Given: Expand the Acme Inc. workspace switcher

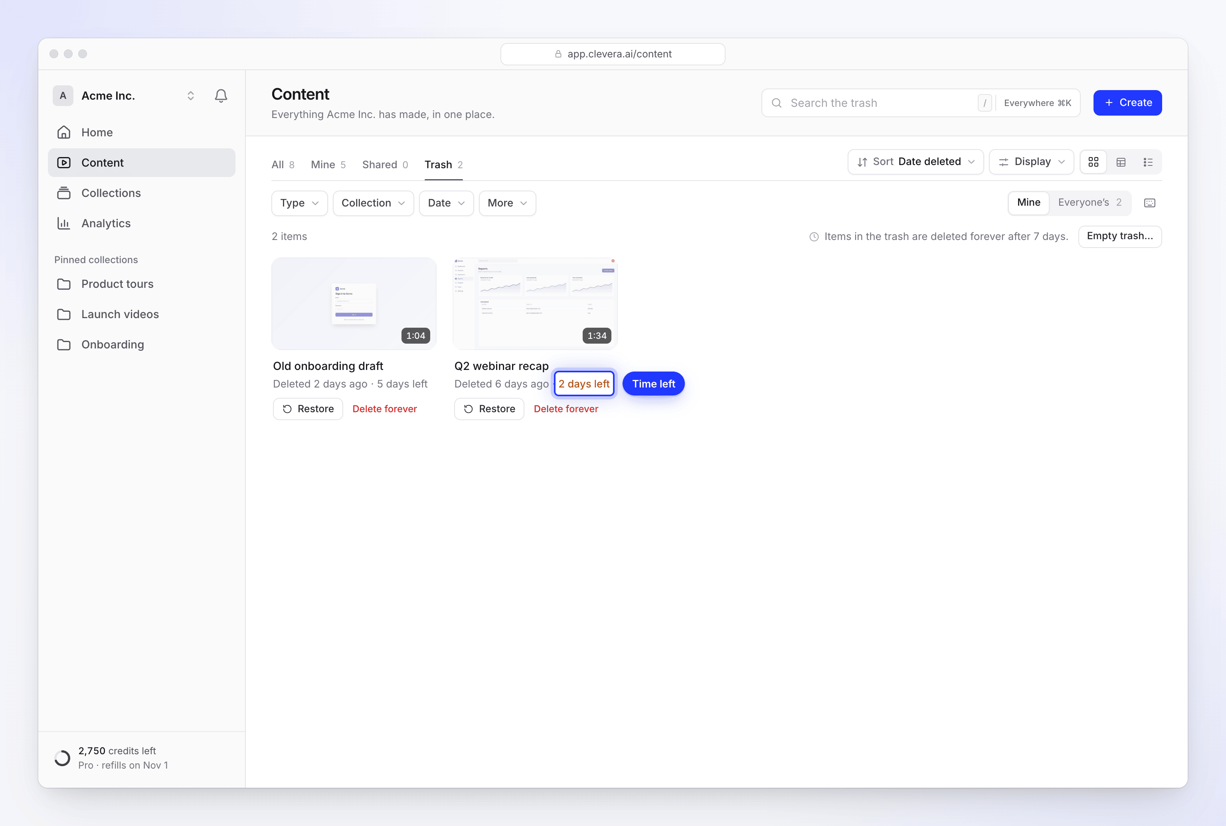Looking at the screenshot, I should click(x=190, y=95).
